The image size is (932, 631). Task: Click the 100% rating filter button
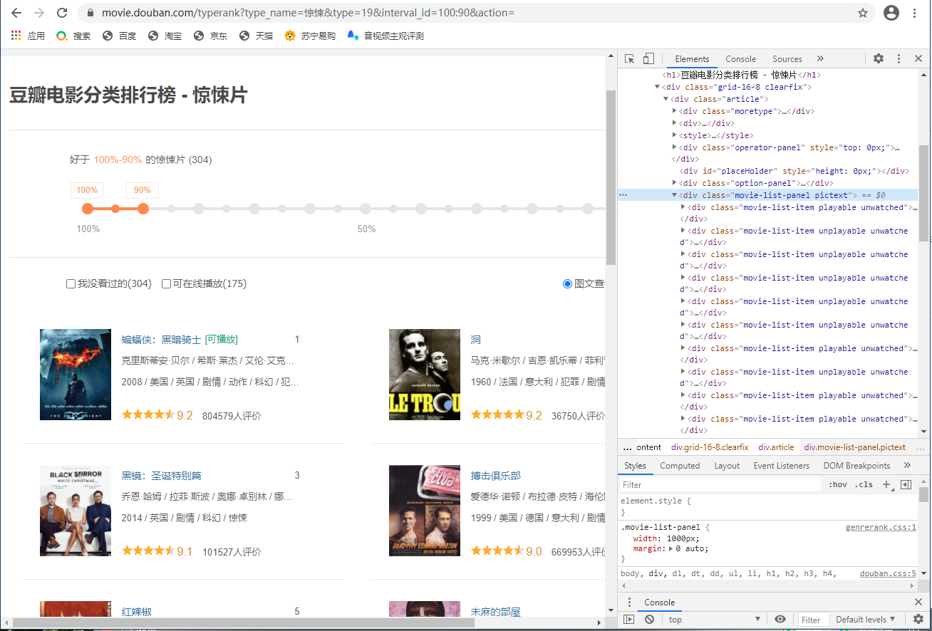click(86, 190)
